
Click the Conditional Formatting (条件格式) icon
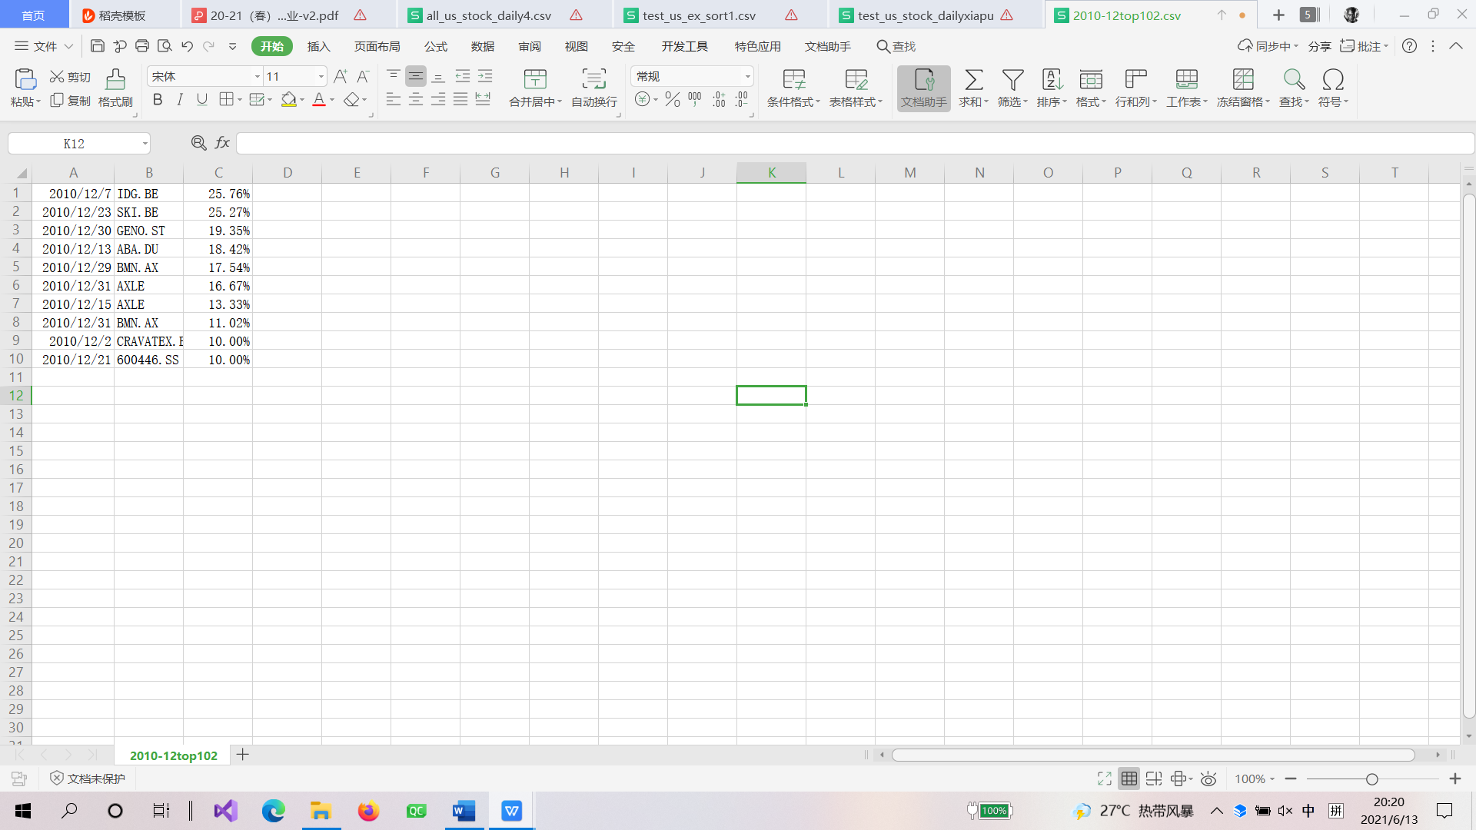[x=793, y=79]
